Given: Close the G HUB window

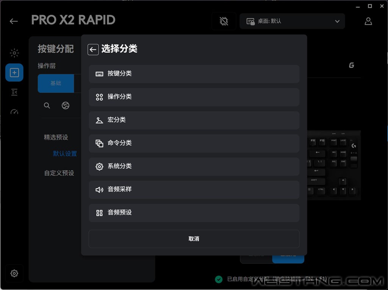Looking at the screenshot, I should point(382,6).
